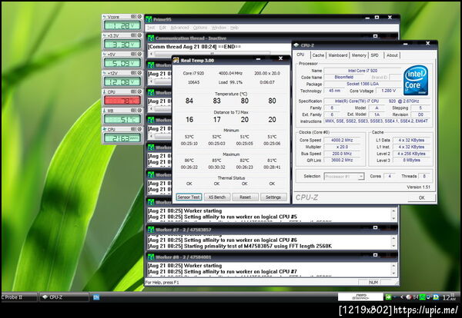Switch to CPU-Z via its taskbar button
The width and height of the screenshot is (462, 318).
pyautogui.click(x=64, y=297)
